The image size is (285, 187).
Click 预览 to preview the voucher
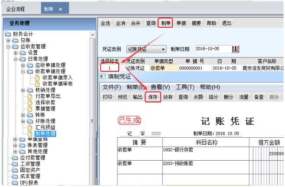123,97
